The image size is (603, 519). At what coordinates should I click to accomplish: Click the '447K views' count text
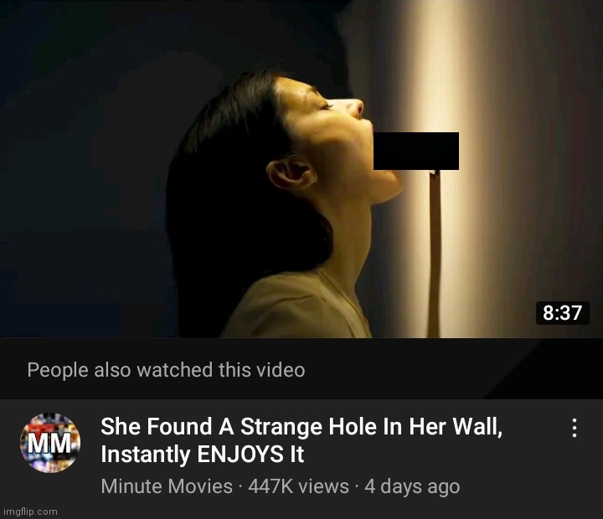click(298, 486)
